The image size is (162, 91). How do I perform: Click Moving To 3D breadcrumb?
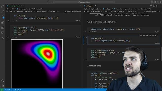pos(37,9)
